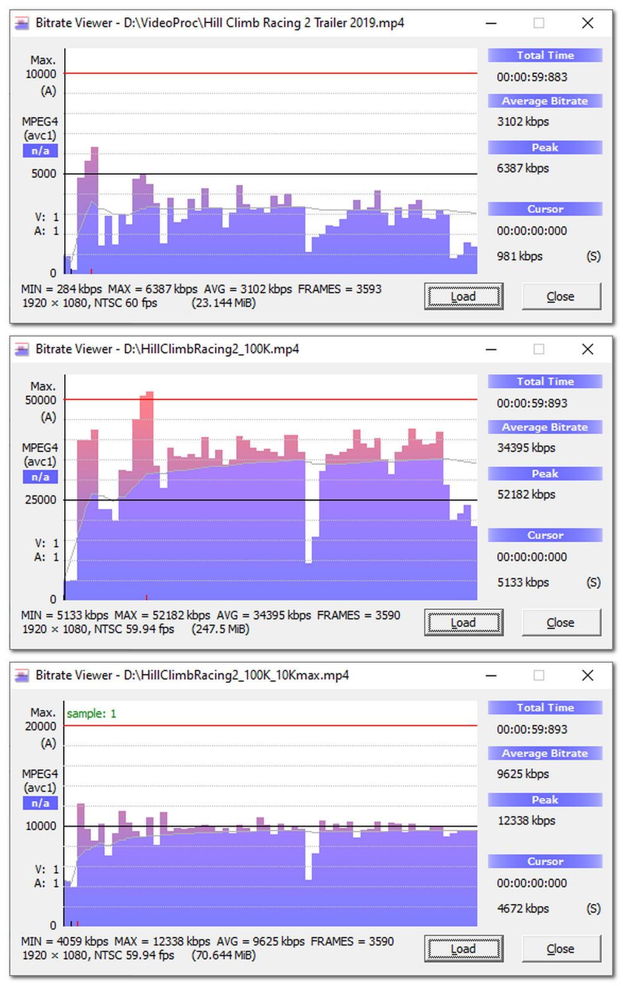Minimize the HillClimbRacing2_100K.mp4 window
The height and width of the screenshot is (986, 623).
492,350
